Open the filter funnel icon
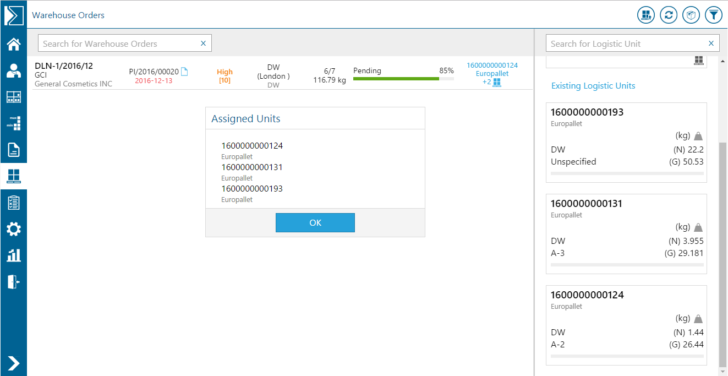 pos(714,15)
